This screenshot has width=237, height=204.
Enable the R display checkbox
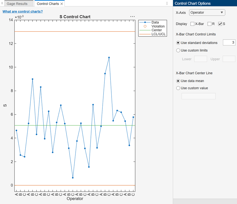pyautogui.click(x=209, y=24)
